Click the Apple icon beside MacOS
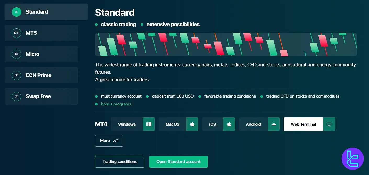Image resolution: width=369 pixels, height=175 pixels. click(192, 124)
